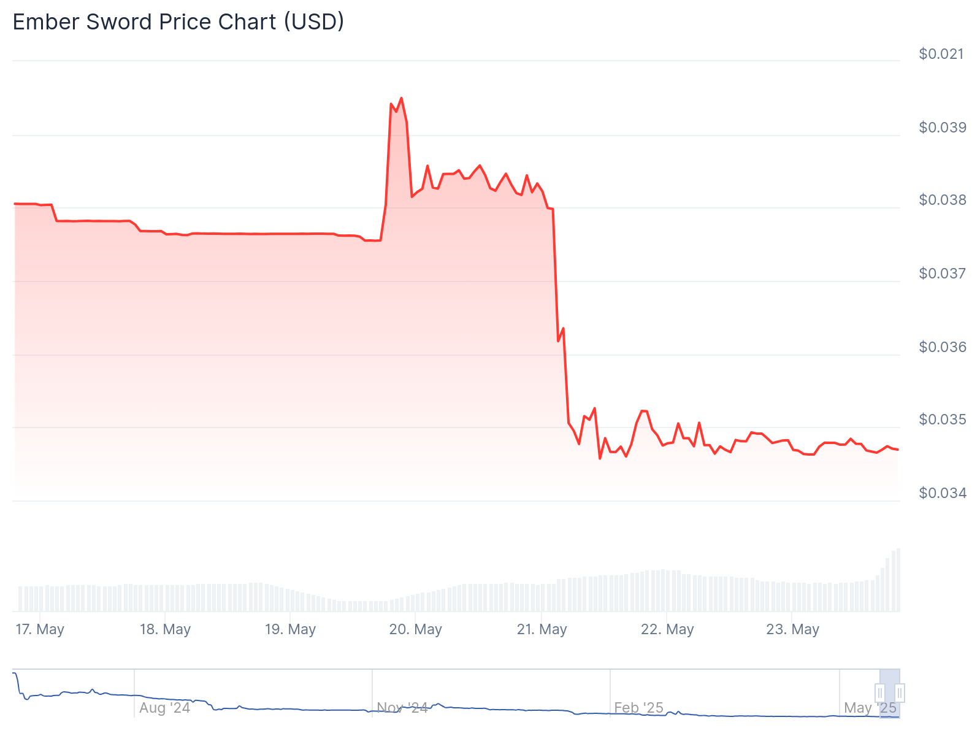Click the 19. May date axis label
The image size is (980, 736).
tap(290, 629)
